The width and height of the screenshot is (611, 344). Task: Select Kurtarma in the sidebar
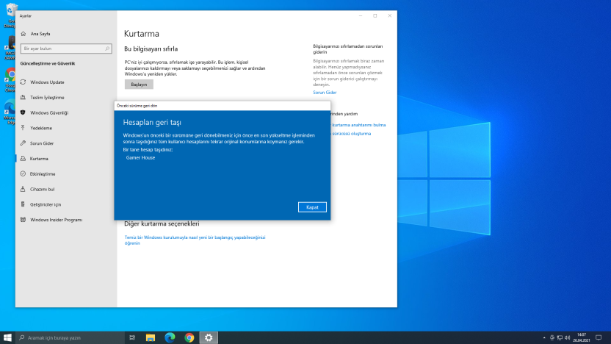39,159
